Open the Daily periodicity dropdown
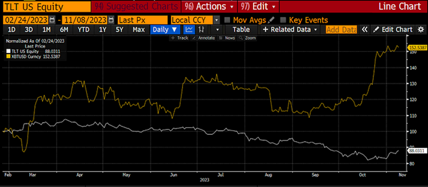The width and height of the screenshot is (428, 187). coord(165,30)
